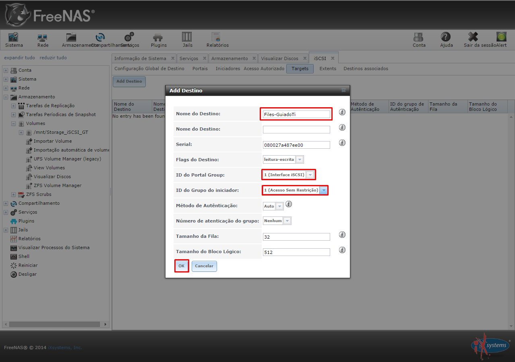Expand the Tarefas de Replicação tree node

pos(13,106)
